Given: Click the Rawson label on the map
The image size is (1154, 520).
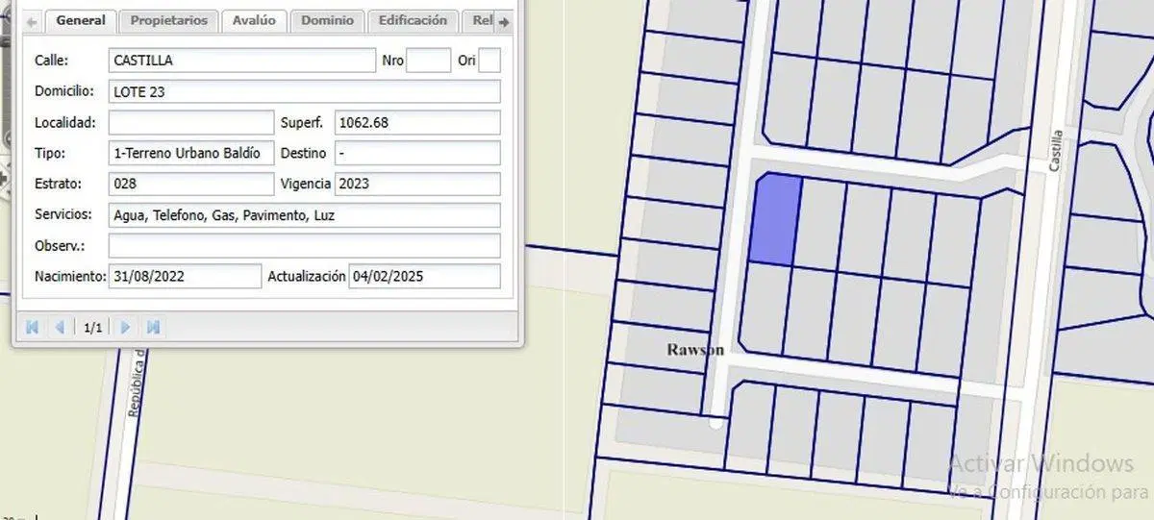Looking at the screenshot, I should [695, 350].
